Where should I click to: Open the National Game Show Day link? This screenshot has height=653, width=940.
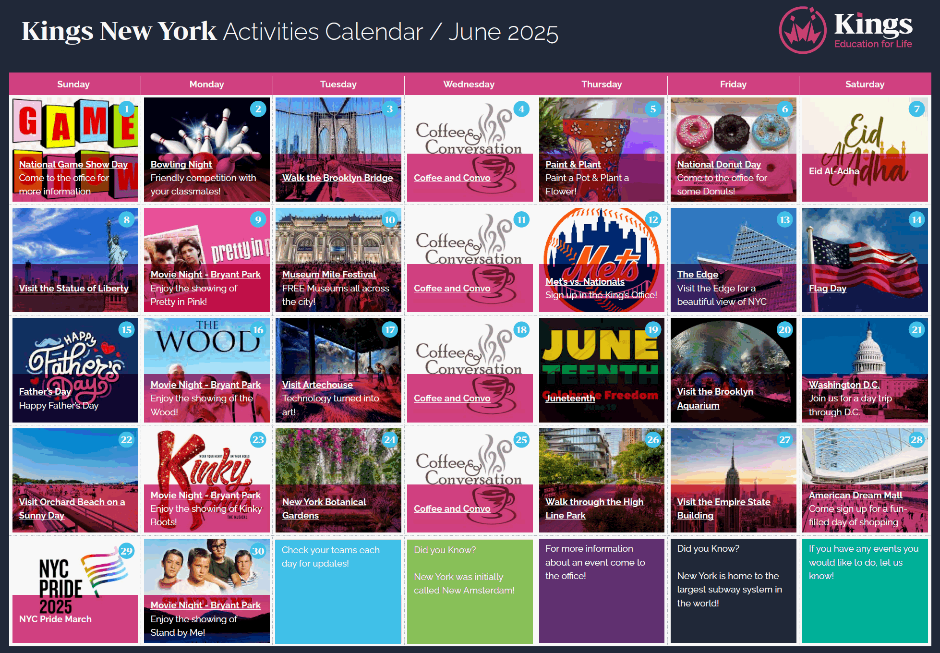pos(73,164)
